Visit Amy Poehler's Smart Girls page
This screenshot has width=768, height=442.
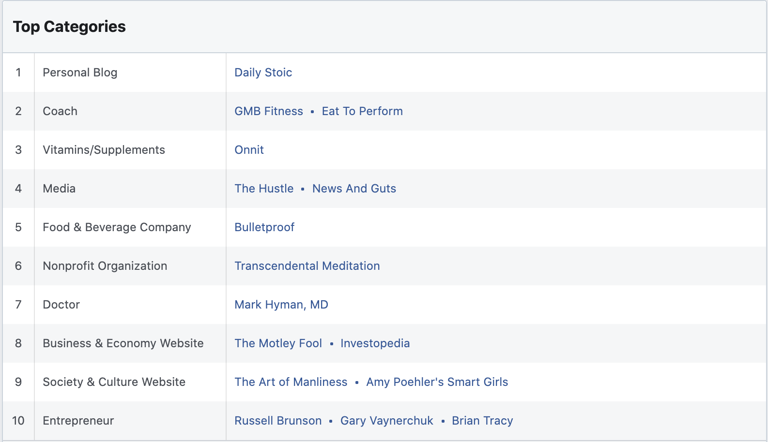[437, 382]
